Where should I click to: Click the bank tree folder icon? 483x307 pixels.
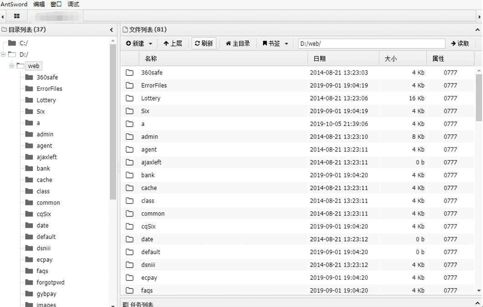click(29, 168)
